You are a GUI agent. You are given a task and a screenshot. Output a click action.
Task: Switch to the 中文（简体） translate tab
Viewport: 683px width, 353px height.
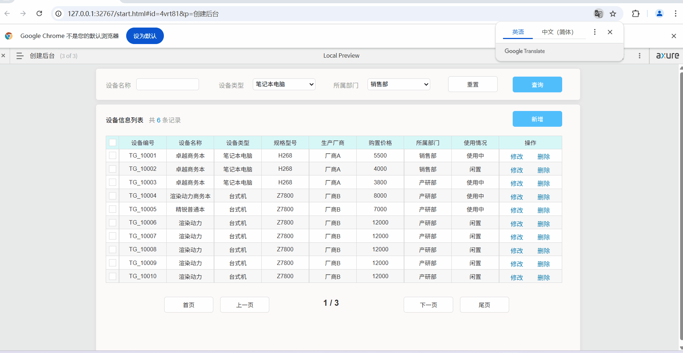click(558, 32)
